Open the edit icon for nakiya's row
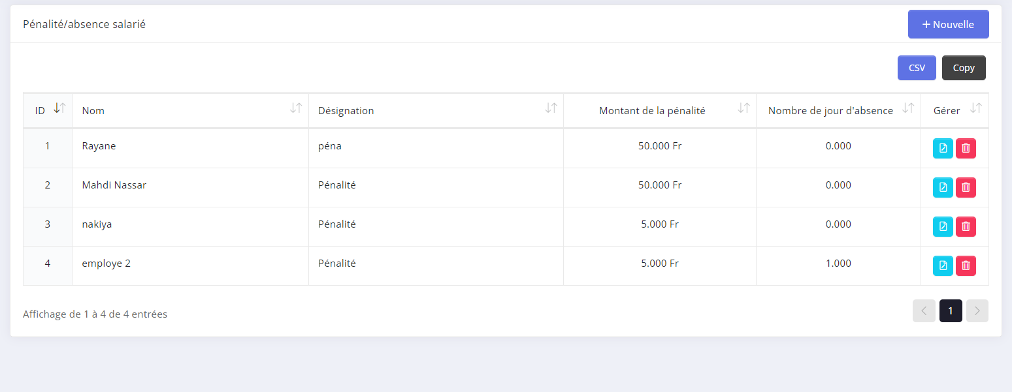This screenshot has height=392, width=1012. coord(943,227)
